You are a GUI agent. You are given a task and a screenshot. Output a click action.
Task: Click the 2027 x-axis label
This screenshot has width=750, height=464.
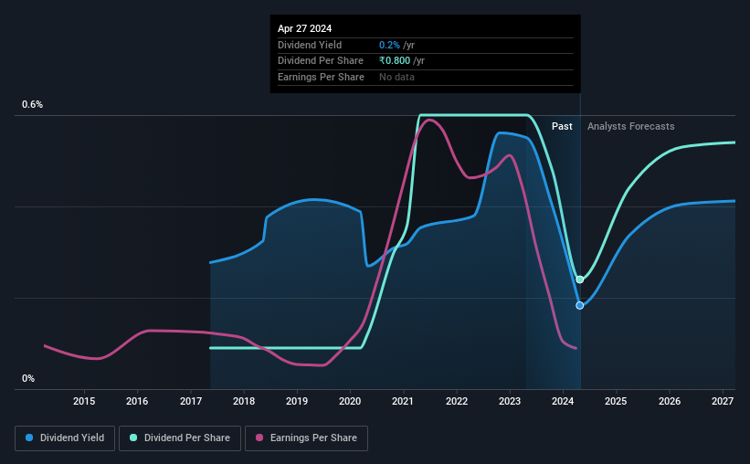click(723, 401)
